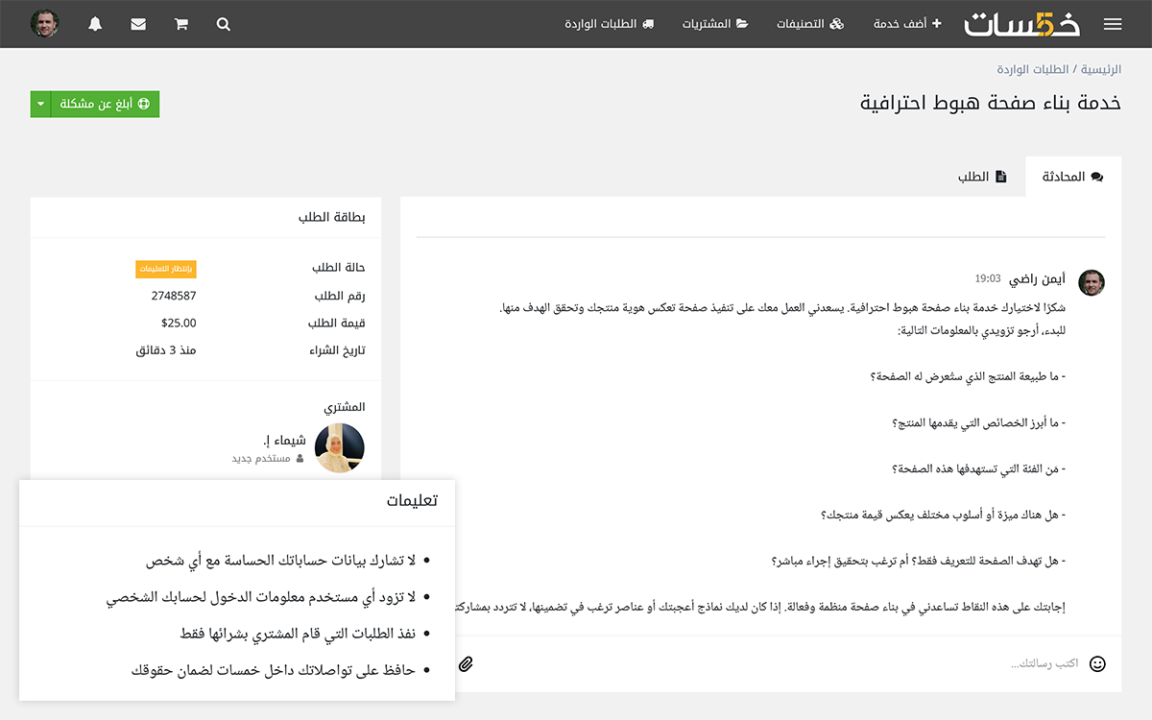Screen dimensions: 1152x720
Task: Click order value $25.00
Action: coord(179,323)
